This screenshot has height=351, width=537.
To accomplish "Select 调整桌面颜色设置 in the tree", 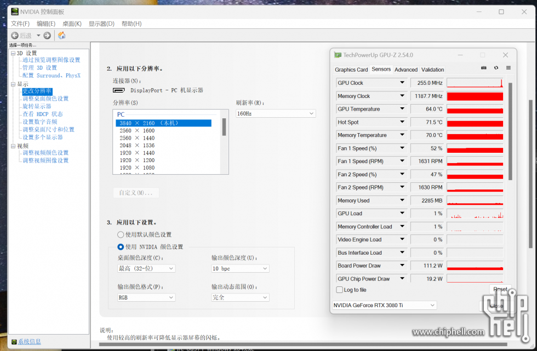I will point(45,99).
